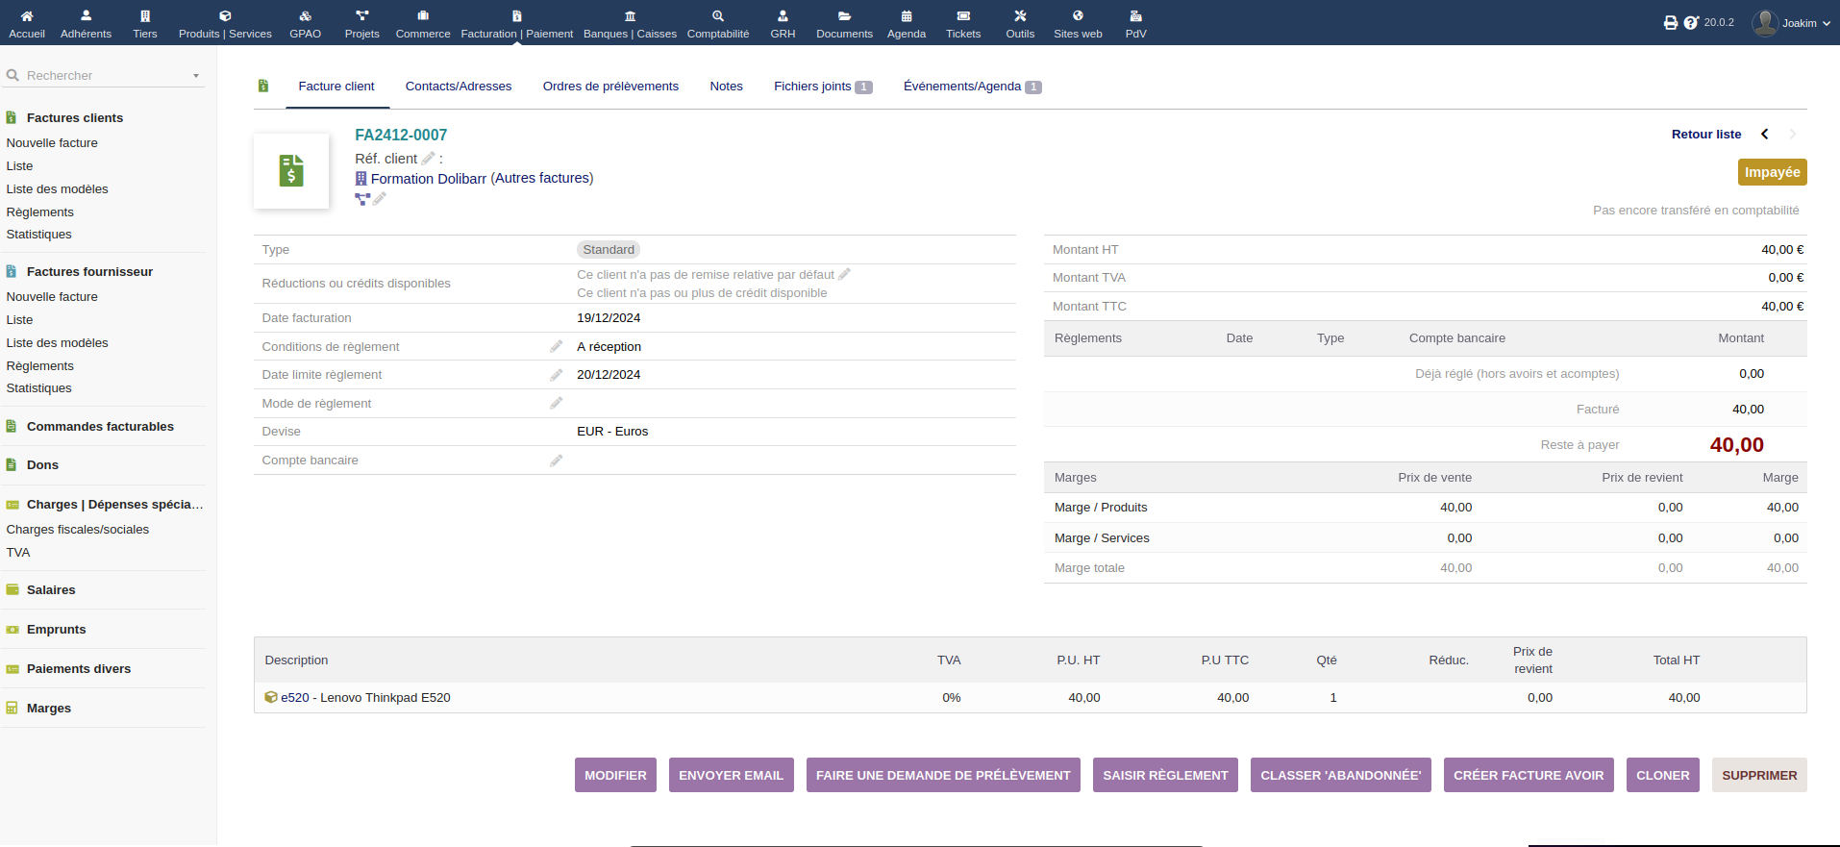
Task: Select the Facture client tab
Action: click(336, 87)
